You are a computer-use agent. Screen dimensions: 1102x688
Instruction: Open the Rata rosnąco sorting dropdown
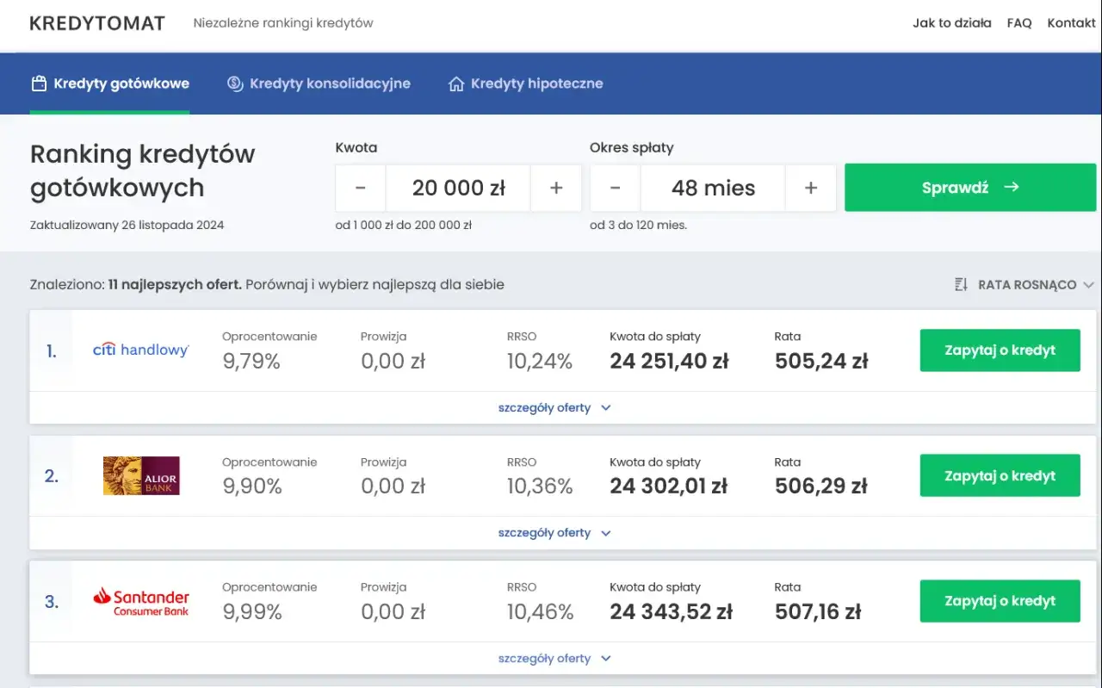(1025, 284)
